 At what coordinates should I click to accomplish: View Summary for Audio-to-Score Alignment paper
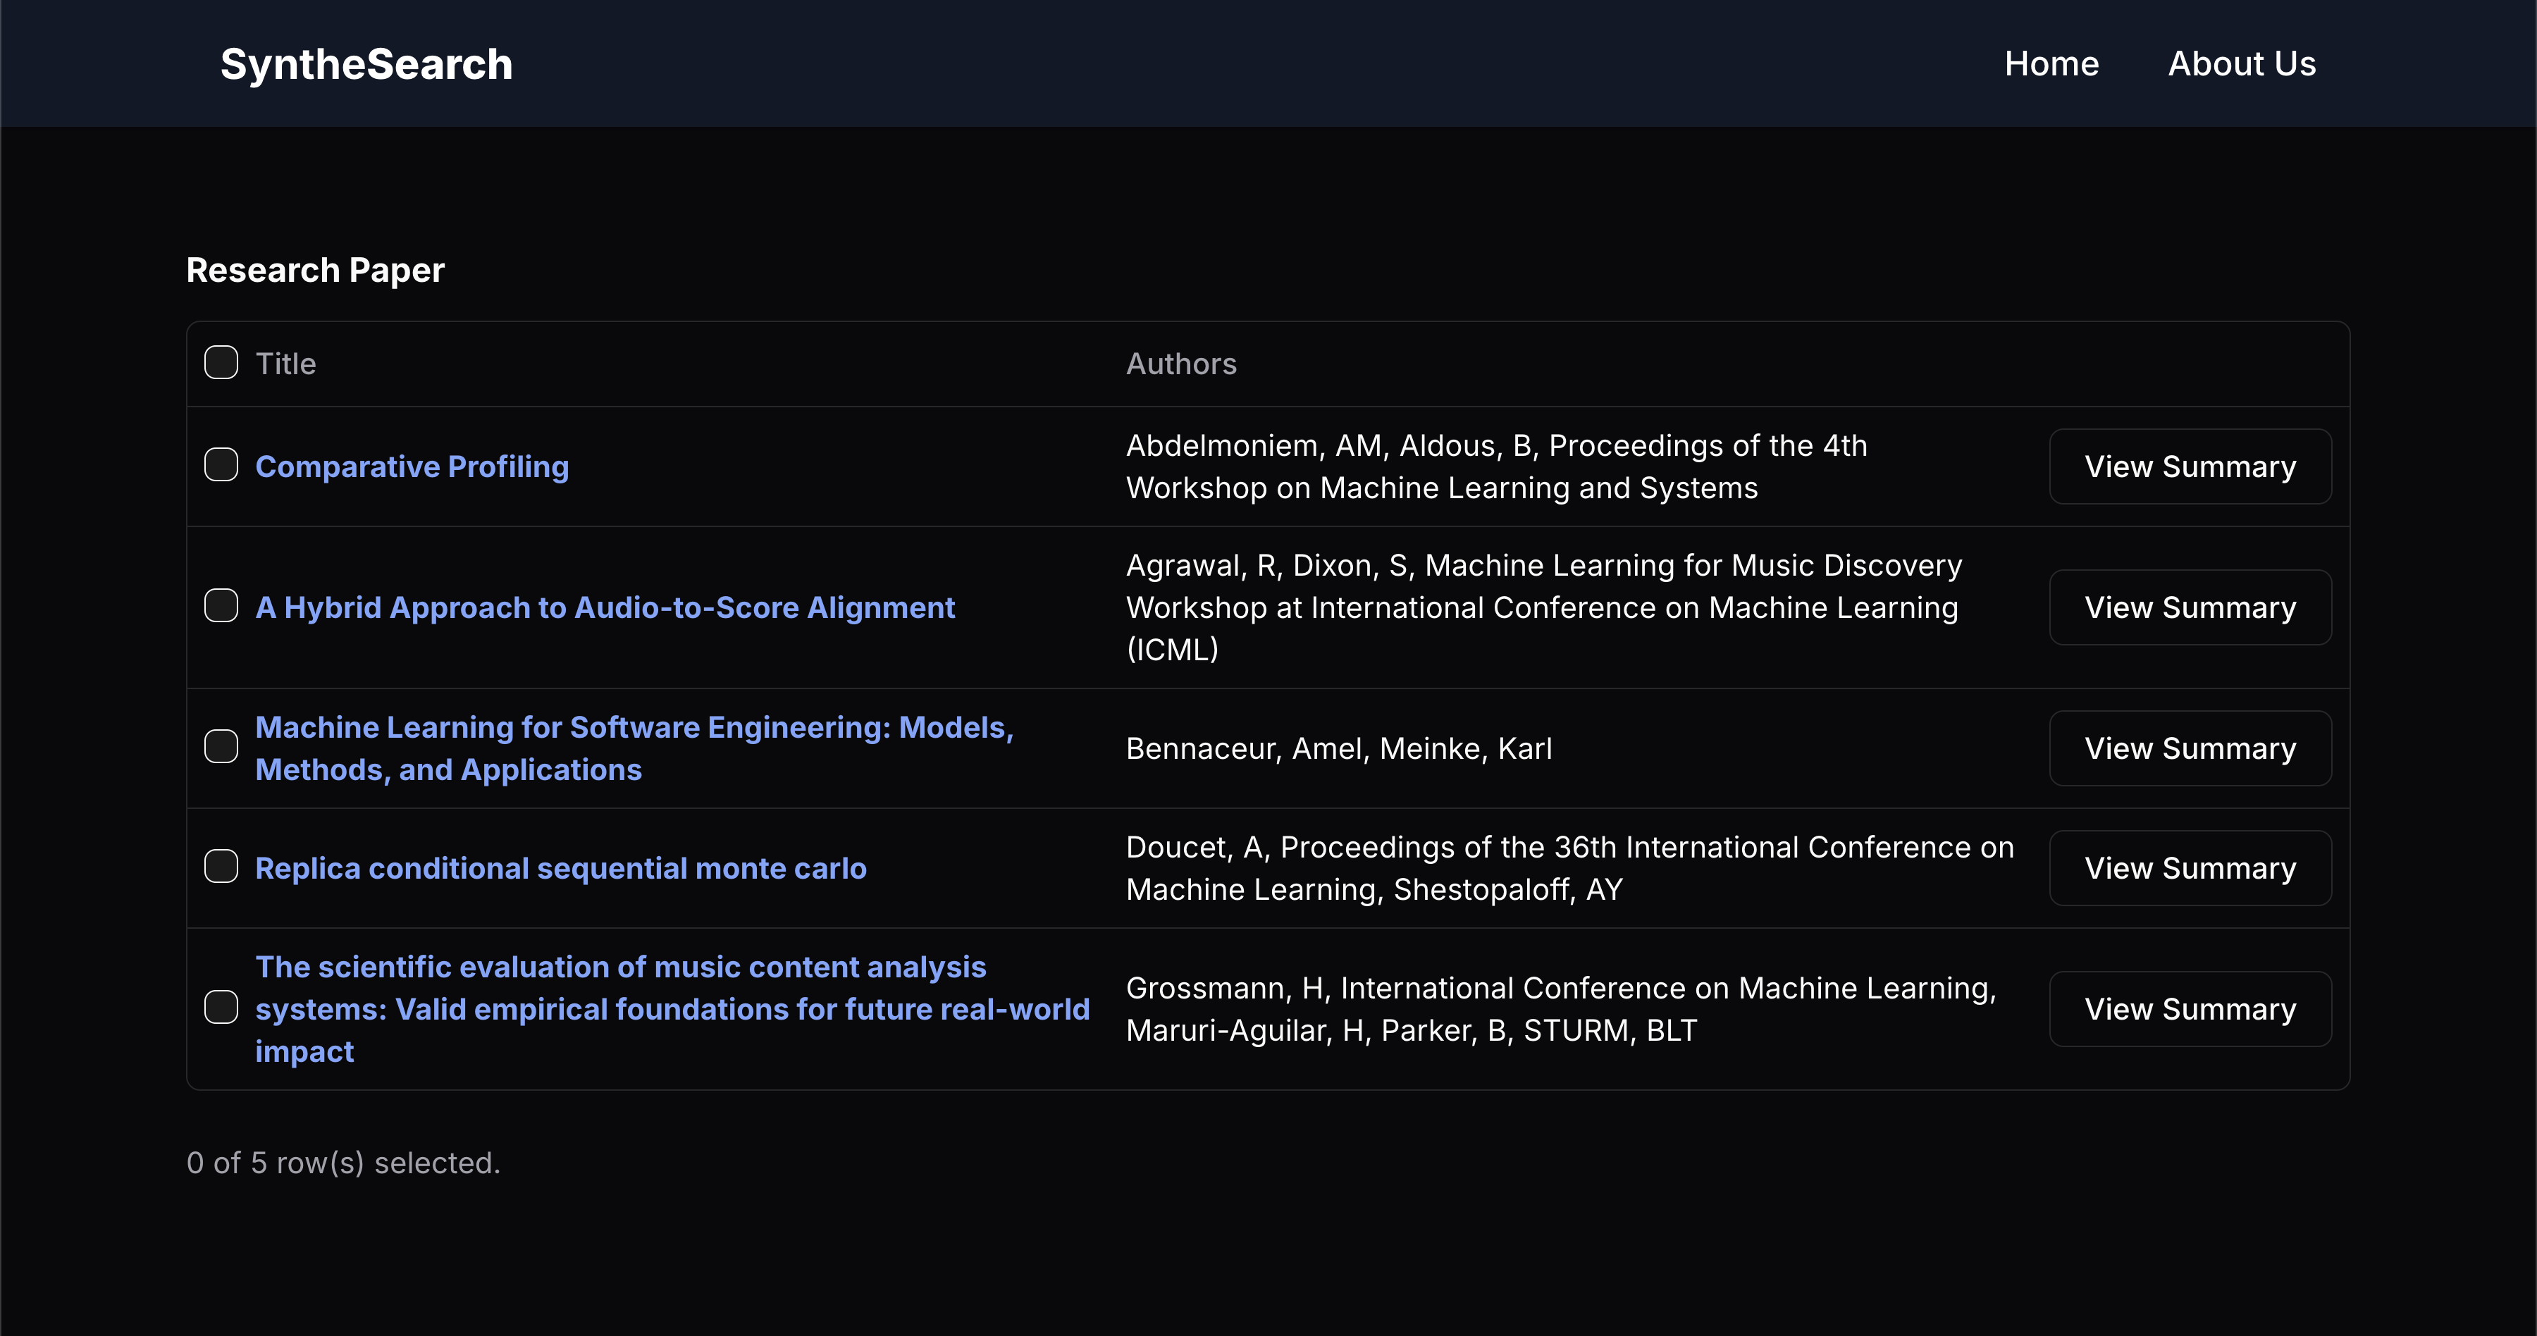pos(2190,607)
